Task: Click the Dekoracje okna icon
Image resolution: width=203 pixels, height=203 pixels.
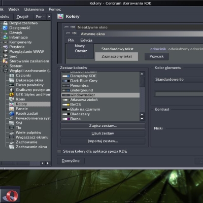Action: (12, 80)
